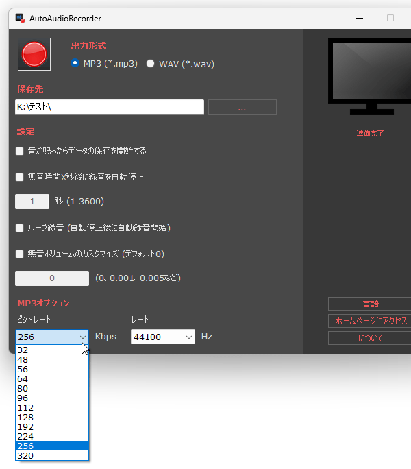Toggle the ループ録音 checkbox
The height and width of the screenshot is (469, 411).
19,228
